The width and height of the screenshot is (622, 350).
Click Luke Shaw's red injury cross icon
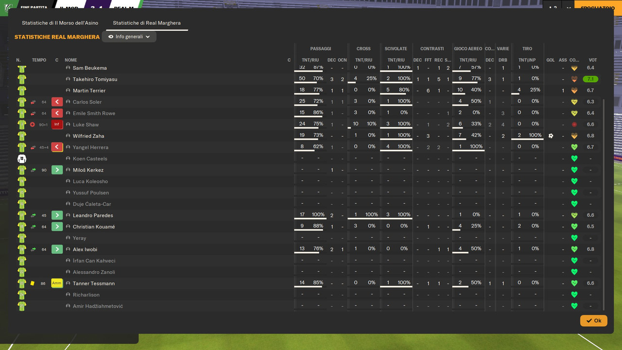pyautogui.click(x=33, y=124)
